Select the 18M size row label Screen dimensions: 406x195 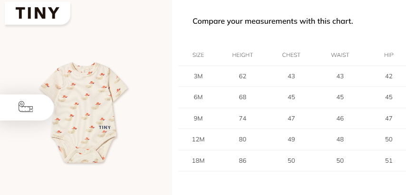coord(198,160)
